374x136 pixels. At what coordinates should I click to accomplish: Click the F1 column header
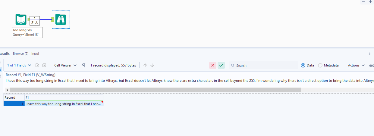pyautogui.click(x=64, y=97)
